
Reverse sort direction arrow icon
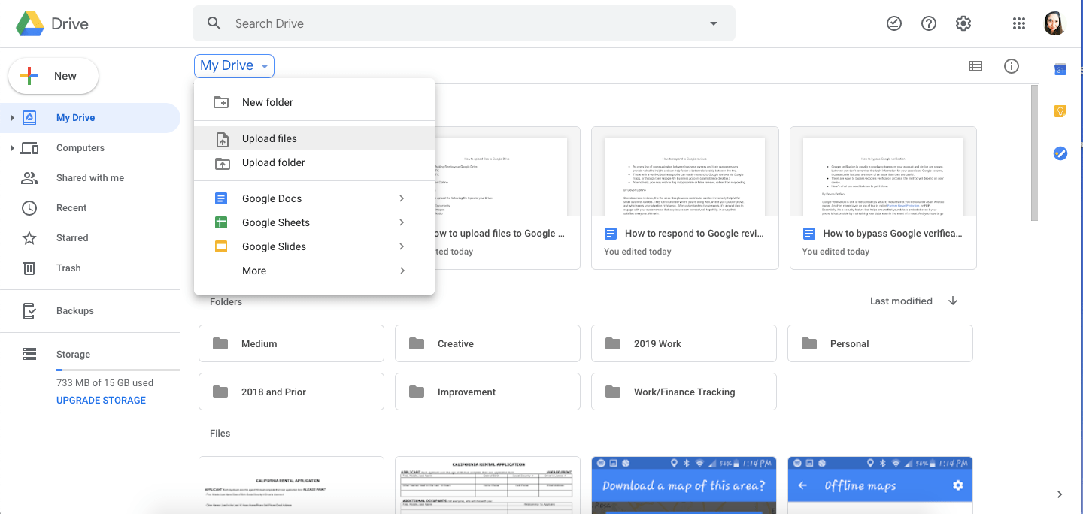pos(953,301)
